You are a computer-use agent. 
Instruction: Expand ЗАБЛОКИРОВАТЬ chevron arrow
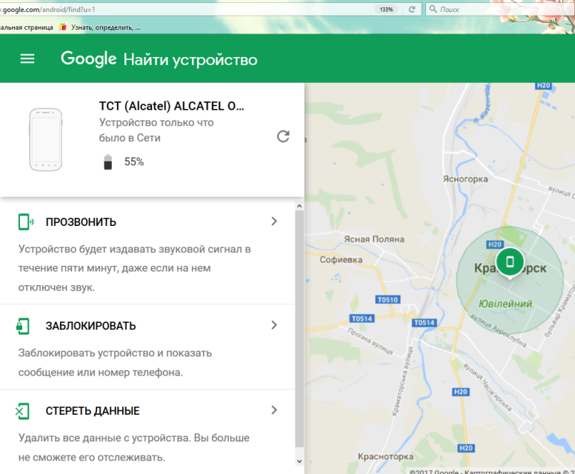[x=274, y=325]
